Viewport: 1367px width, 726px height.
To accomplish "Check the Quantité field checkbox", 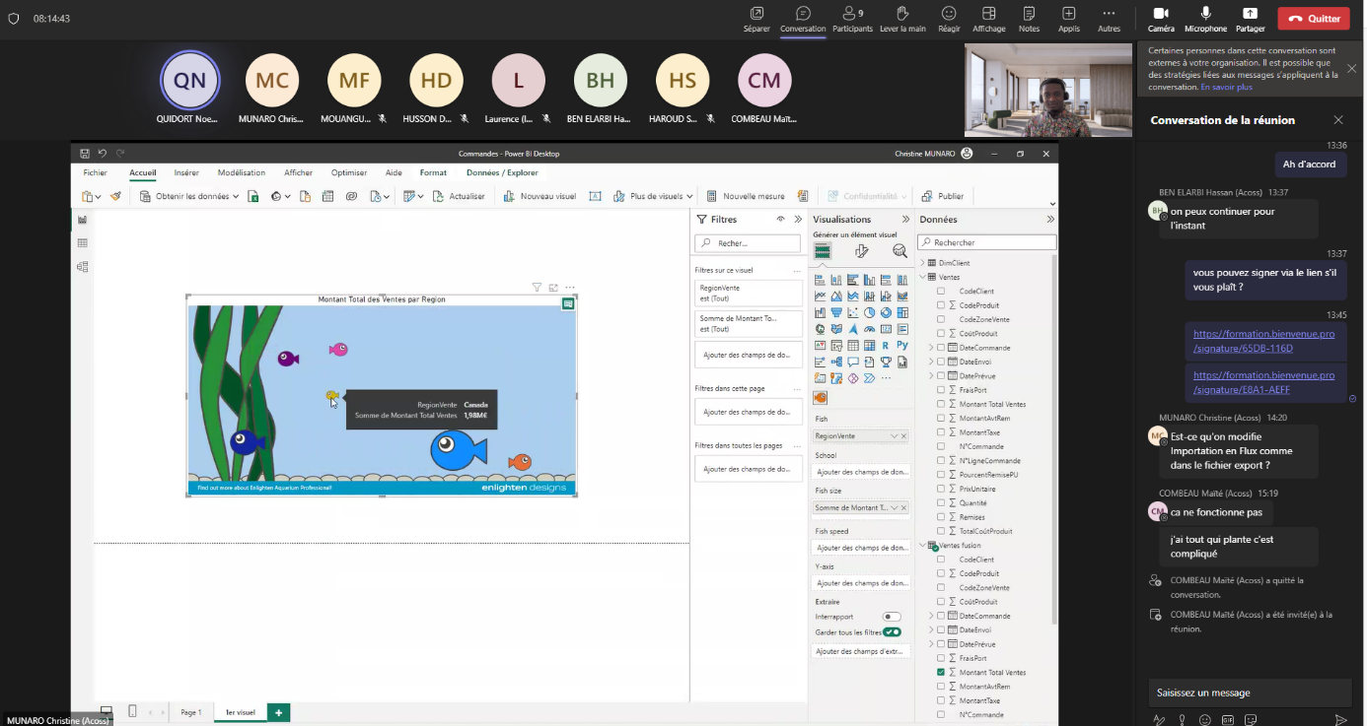I will click(x=941, y=502).
